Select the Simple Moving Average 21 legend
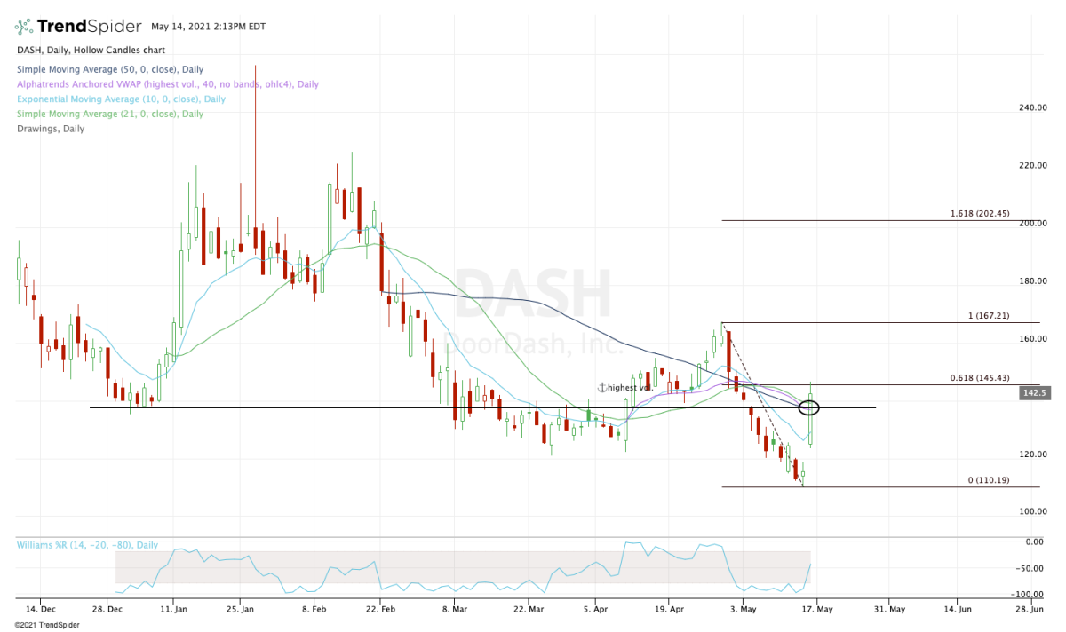 pos(109,114)
